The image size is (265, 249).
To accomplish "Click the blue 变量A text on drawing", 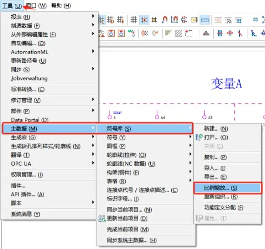I will (226, 84).
